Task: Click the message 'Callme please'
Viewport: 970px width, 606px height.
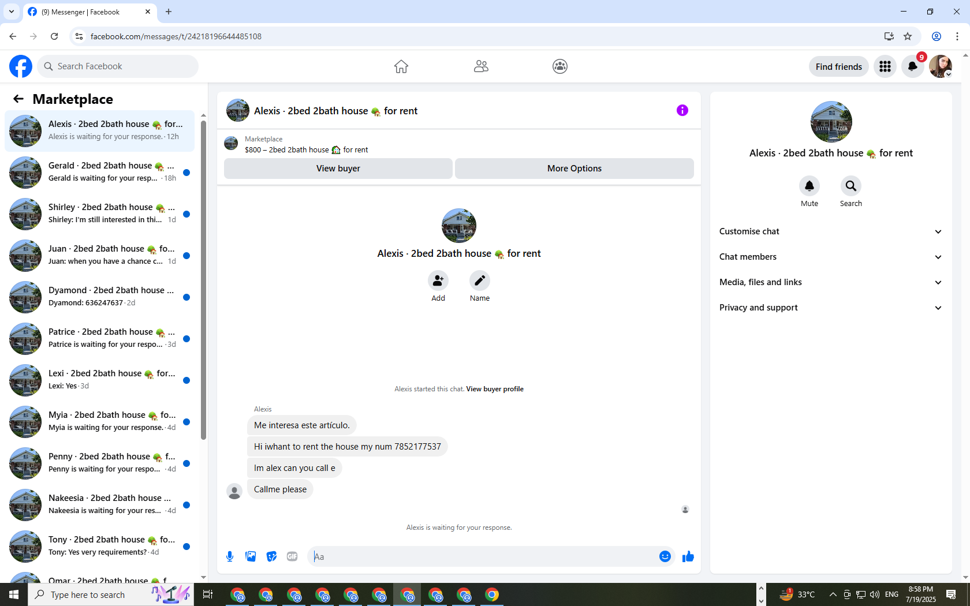Action: (x=281, y=489)
